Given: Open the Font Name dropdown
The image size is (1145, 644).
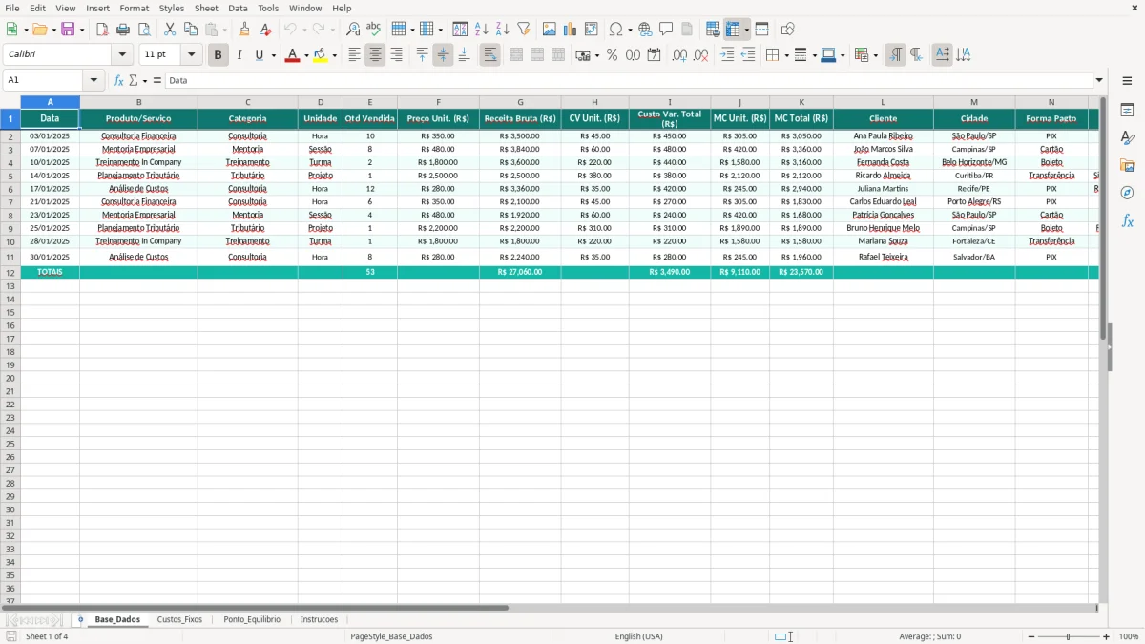Looking at the screenshot, I should pyautogui.click(x=122, y=55).
